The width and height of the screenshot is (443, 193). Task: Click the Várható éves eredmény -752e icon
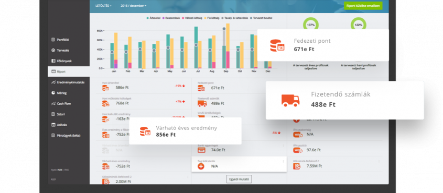[x=106, y=166]
